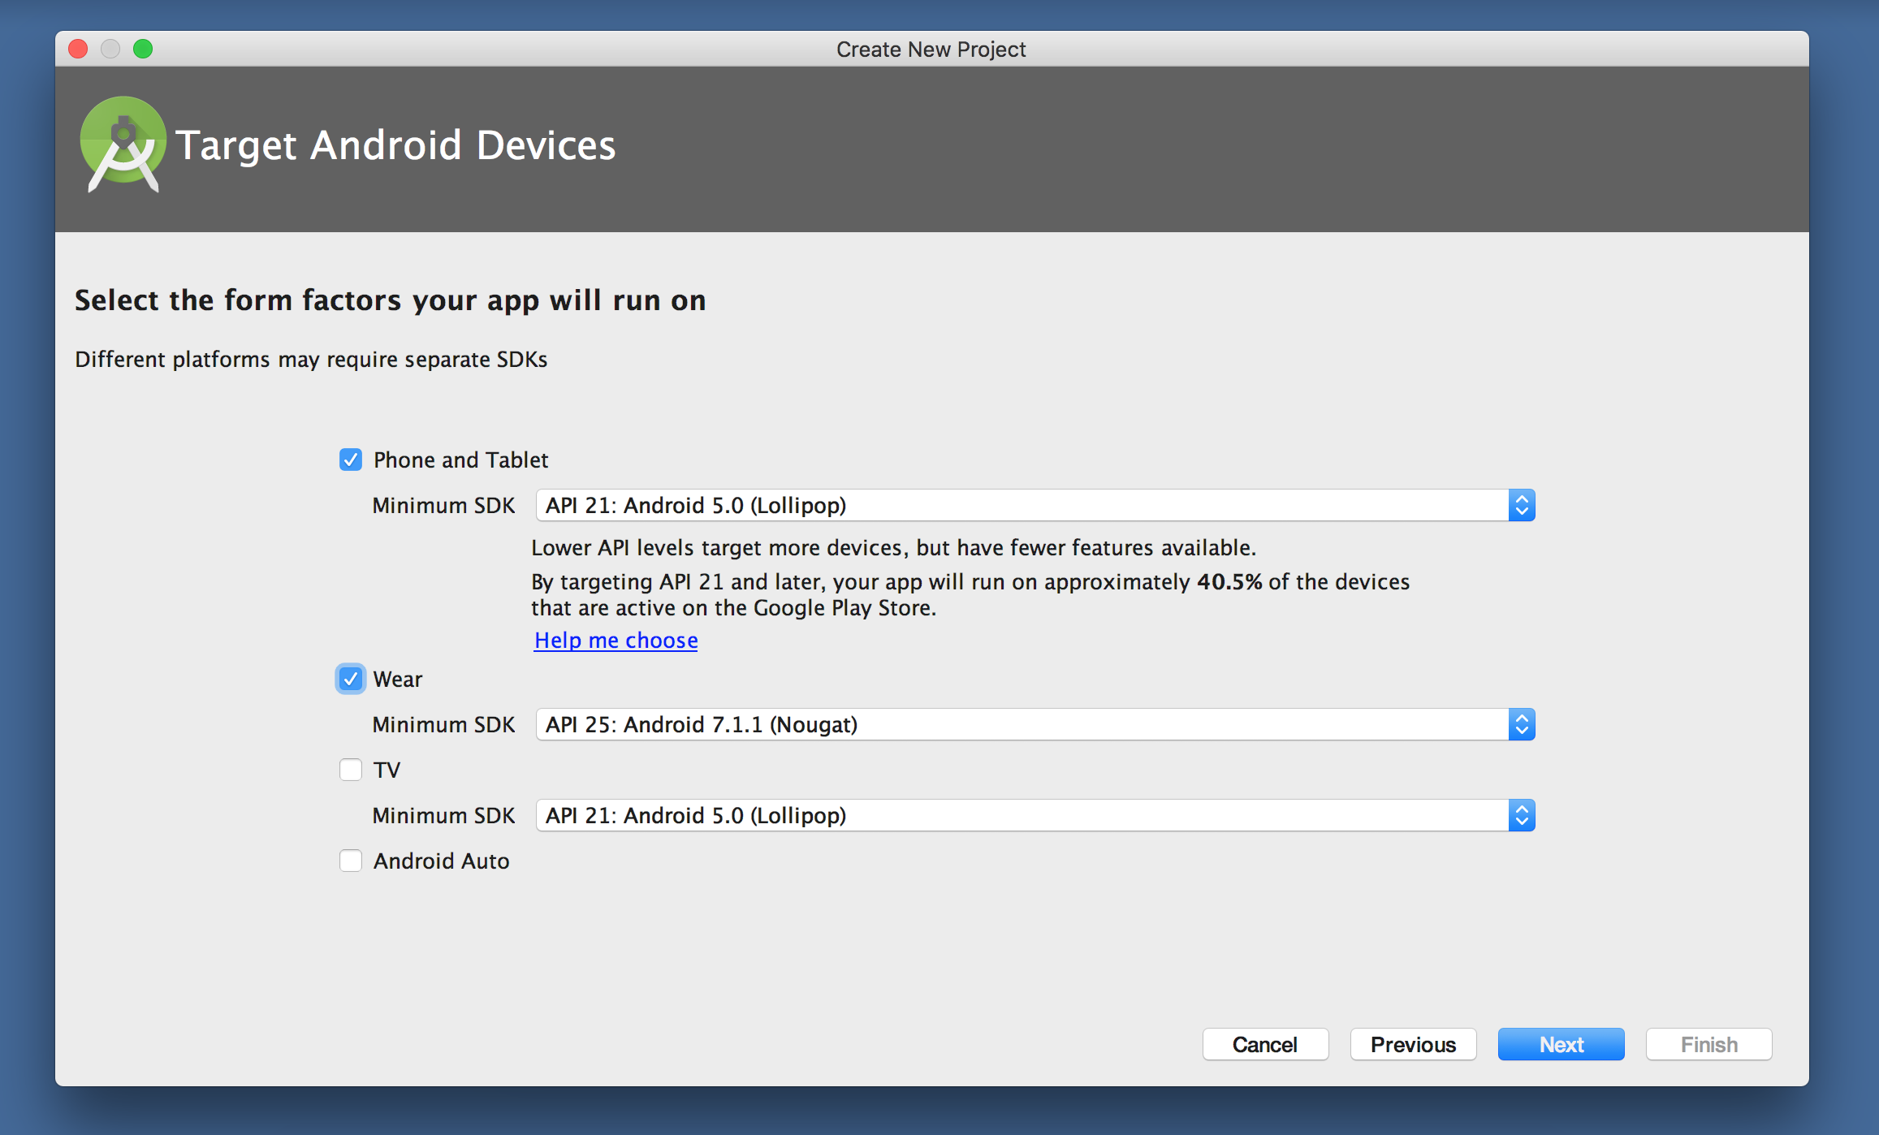Viewport: 1879px width, 1135px height.
Task: Toggle the Wear checkbox
Action: pos(351,679)
